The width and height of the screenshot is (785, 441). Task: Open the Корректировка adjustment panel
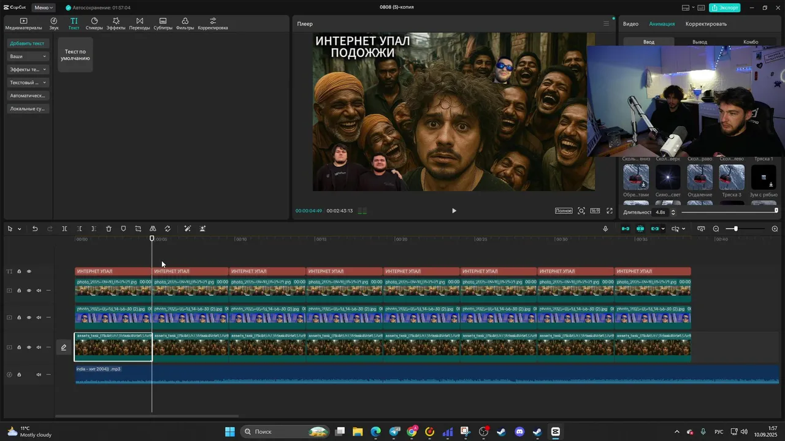pos(213,24)
